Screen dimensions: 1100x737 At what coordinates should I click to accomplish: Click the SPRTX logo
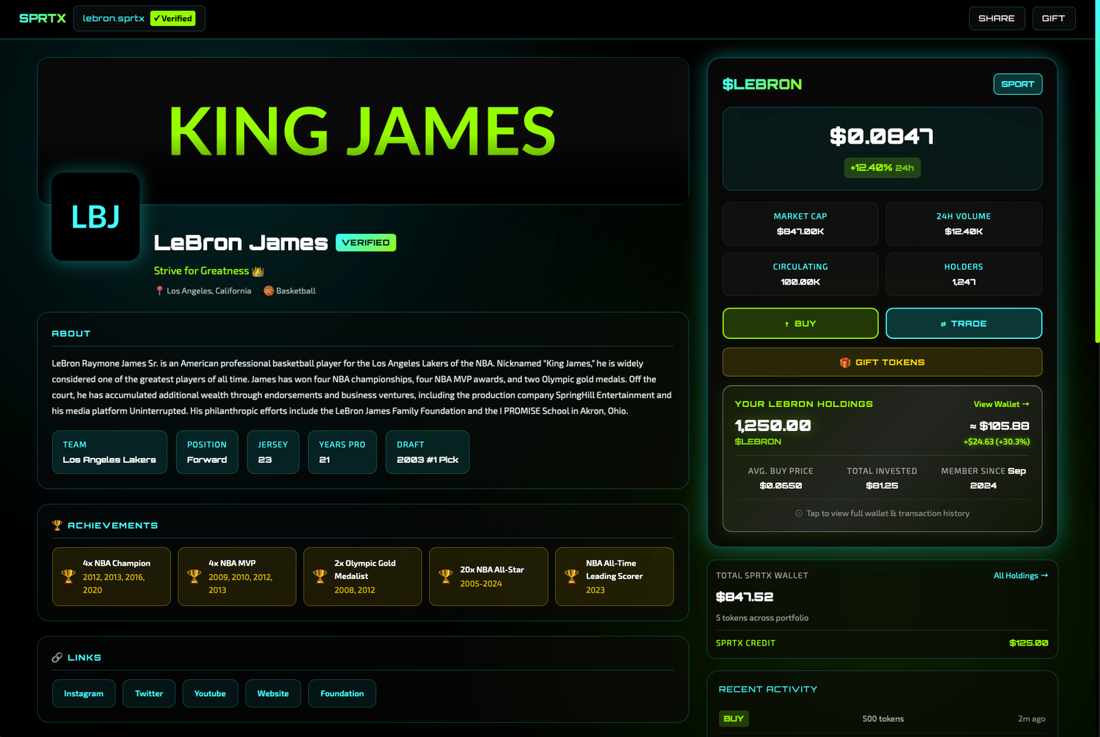click(x=43, y=19)
